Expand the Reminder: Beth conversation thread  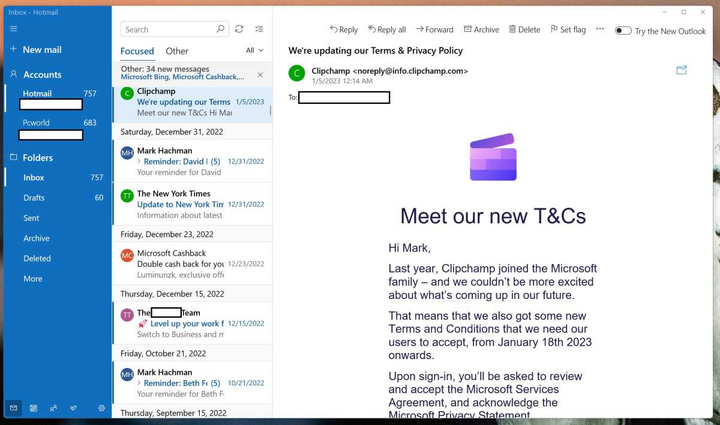139,383
